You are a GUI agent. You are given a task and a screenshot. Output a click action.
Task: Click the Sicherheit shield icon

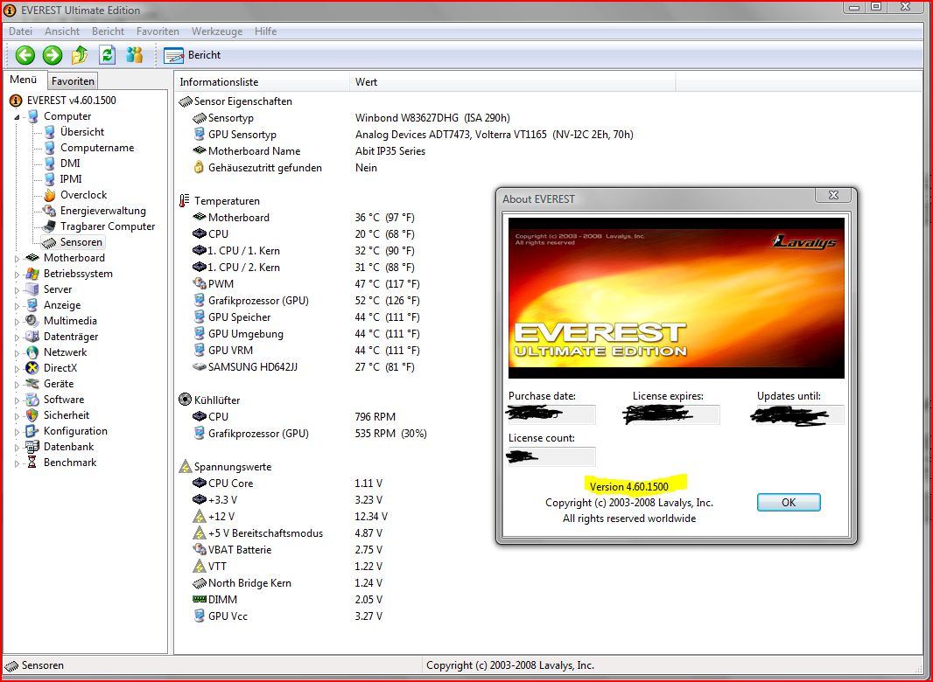click(32, 415)
